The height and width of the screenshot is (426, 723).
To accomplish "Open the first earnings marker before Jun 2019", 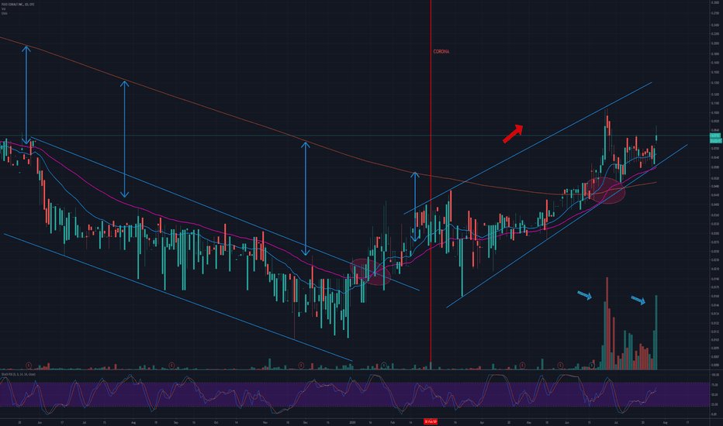I will 29,366.
